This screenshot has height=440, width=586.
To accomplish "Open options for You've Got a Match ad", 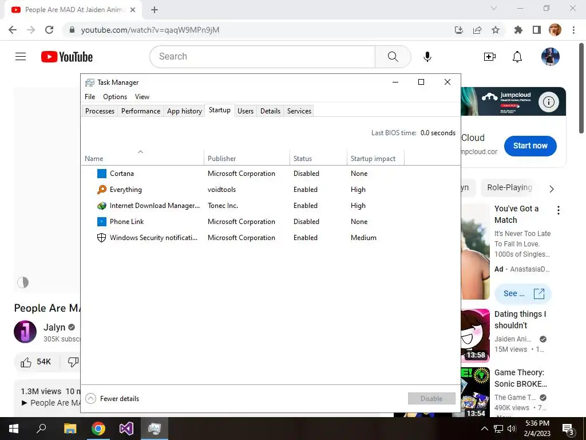I will click(x=559, y=210).
